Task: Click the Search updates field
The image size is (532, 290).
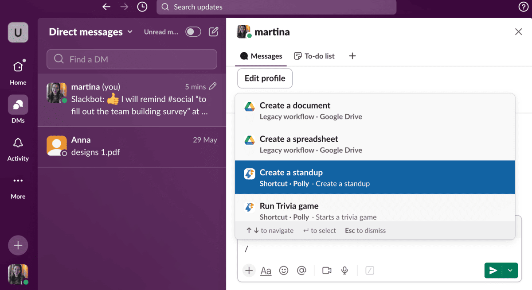Action: [x=276, y=7]
